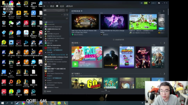This screenshot has width=188, height=105.
Task: Select Assassin's Creed Odyssey in list
Action: [55, 83]
